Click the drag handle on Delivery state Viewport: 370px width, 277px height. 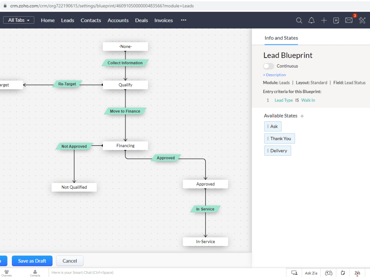(x=268, y=151)
